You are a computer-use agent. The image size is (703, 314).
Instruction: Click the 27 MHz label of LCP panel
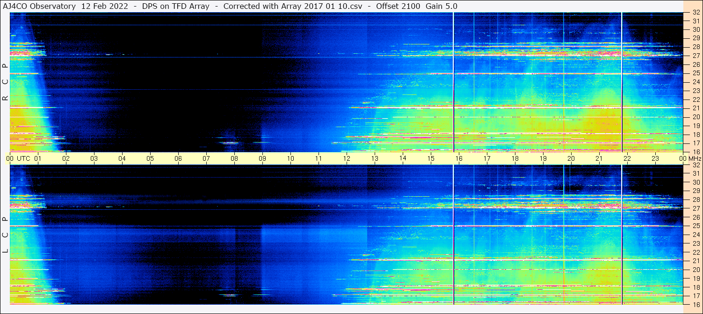[x=696, y=208]
